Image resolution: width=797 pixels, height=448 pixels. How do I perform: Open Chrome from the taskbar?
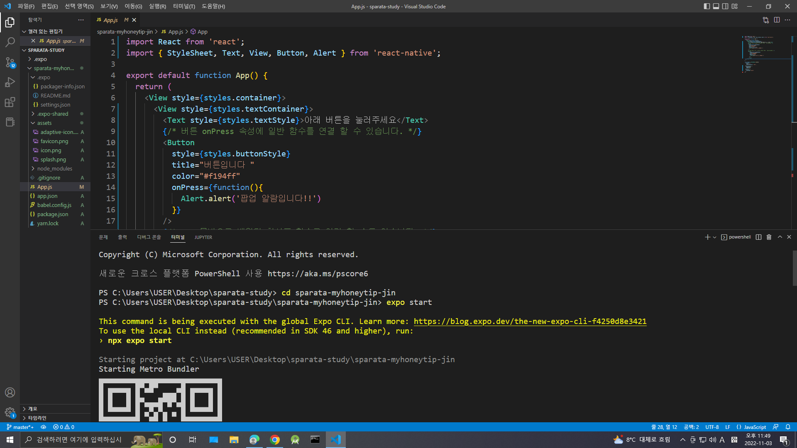[275, 440]
